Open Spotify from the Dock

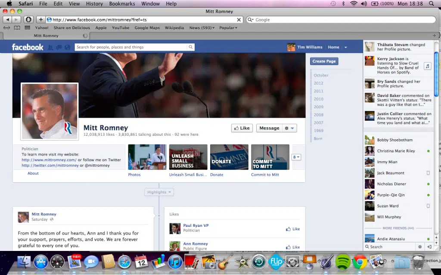(x=343, y=262)
